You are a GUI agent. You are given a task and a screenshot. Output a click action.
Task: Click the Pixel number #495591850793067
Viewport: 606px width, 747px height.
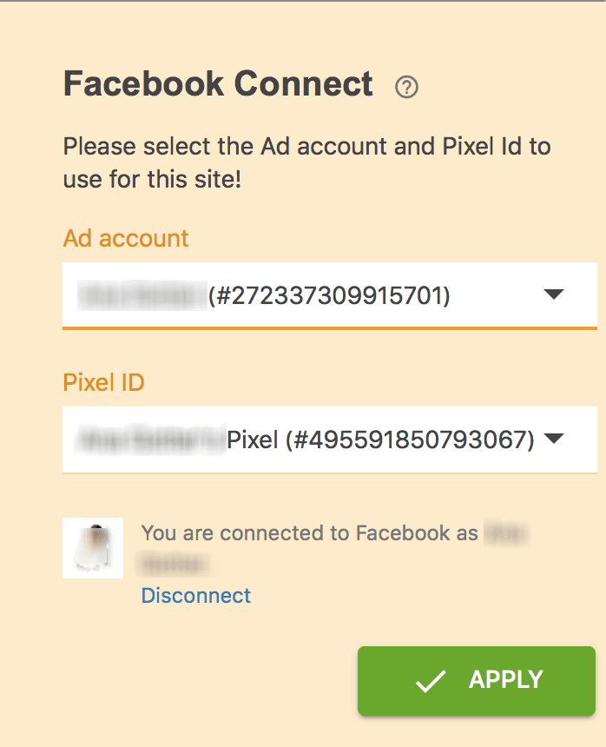pyautogui.click(x=410, y=440)
